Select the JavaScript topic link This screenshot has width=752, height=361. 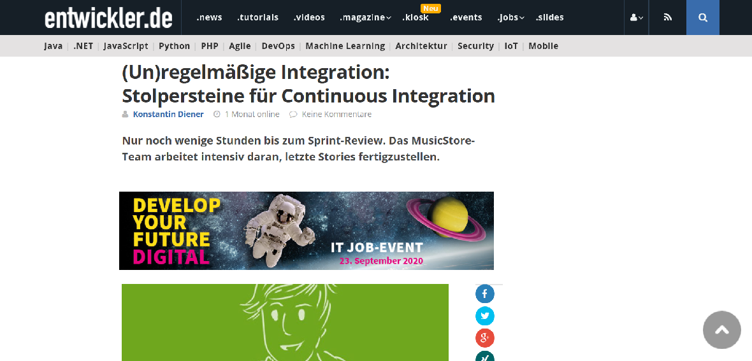tap(126, 46)
